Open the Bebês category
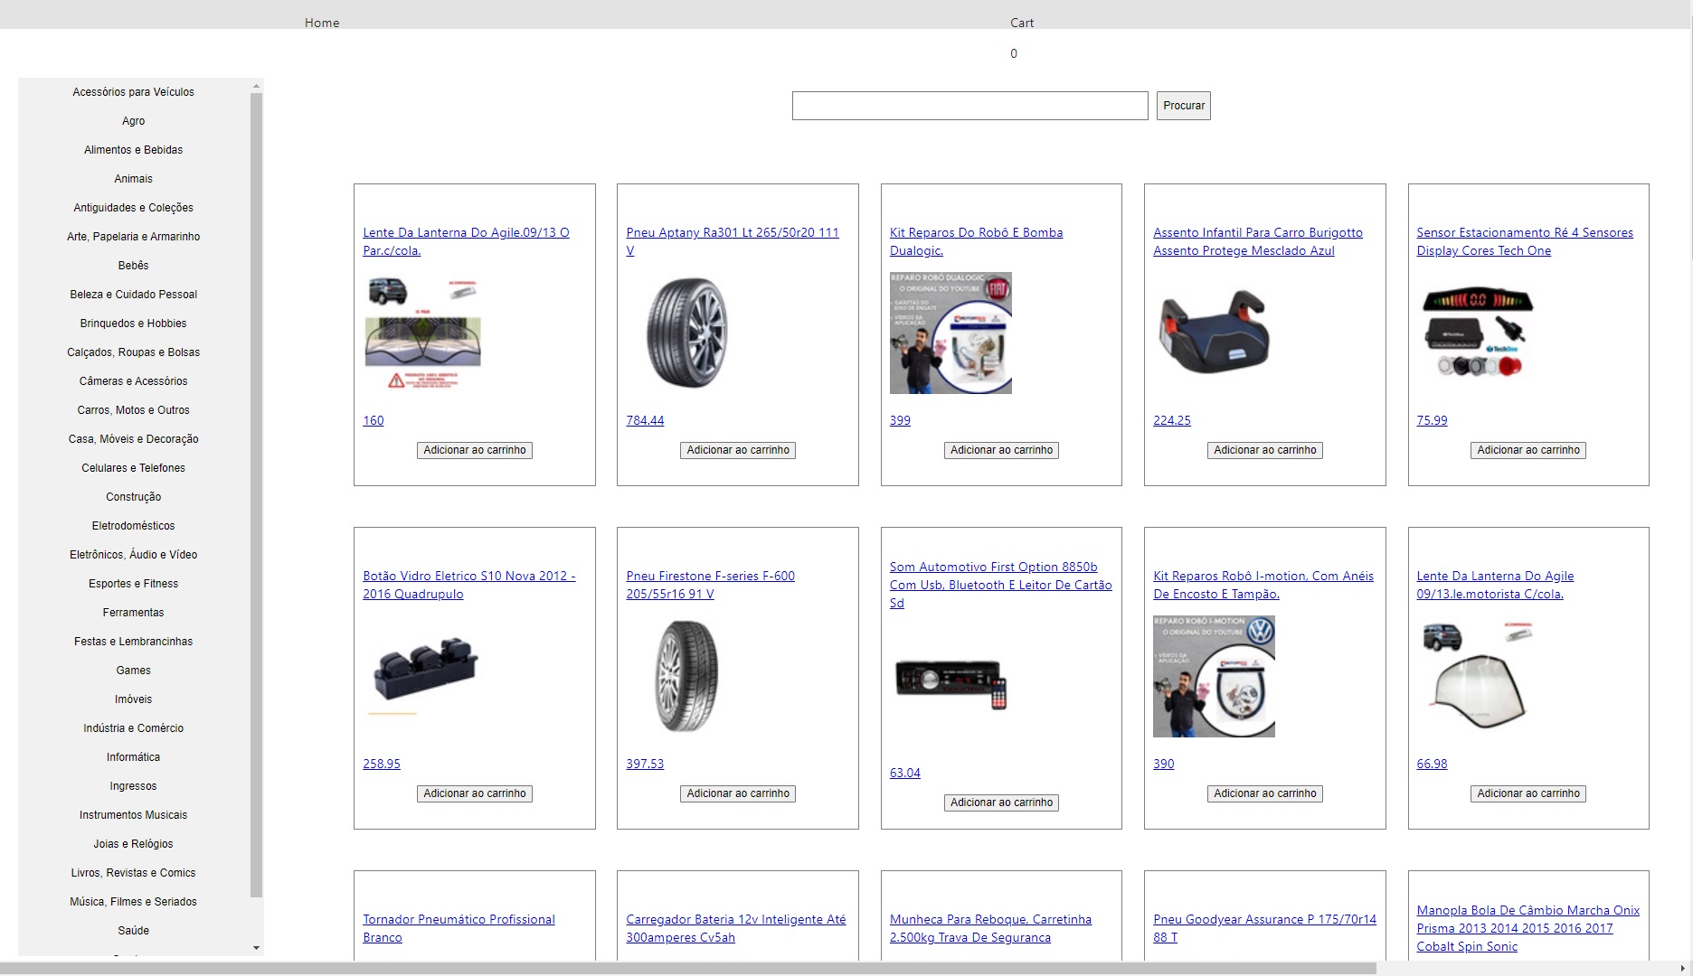Image resolution: width=1693 pixels, height=976 pixels. point(133,266)
